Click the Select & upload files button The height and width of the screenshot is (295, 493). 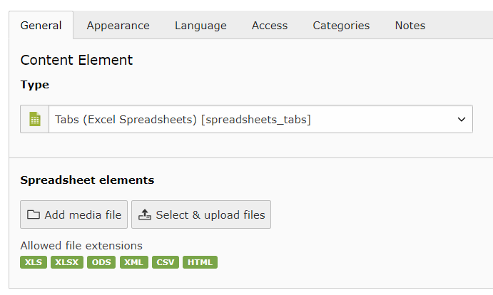click(201, 214)
